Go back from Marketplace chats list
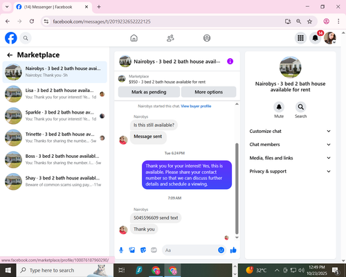 [x=10, y=55]
